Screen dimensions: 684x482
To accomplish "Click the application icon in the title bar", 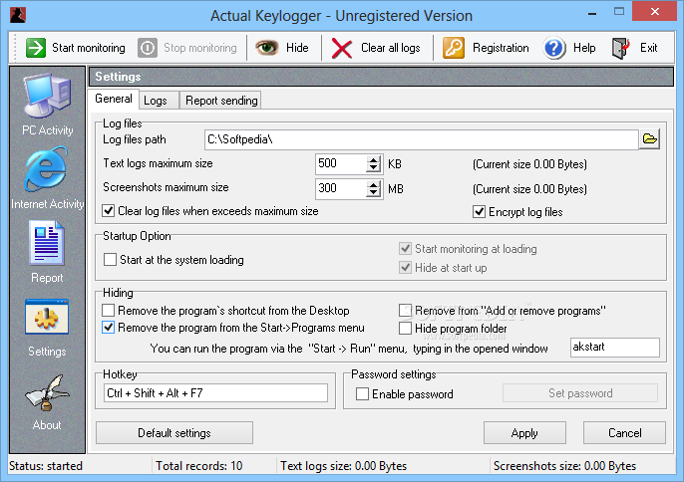I will pyautogui.click(x=18, y=15).
